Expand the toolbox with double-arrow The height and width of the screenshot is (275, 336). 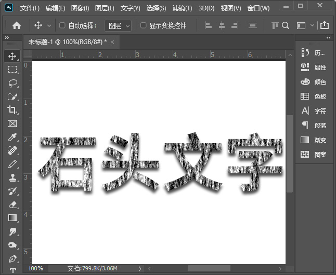pyautogui.click(x=7, y=38)
